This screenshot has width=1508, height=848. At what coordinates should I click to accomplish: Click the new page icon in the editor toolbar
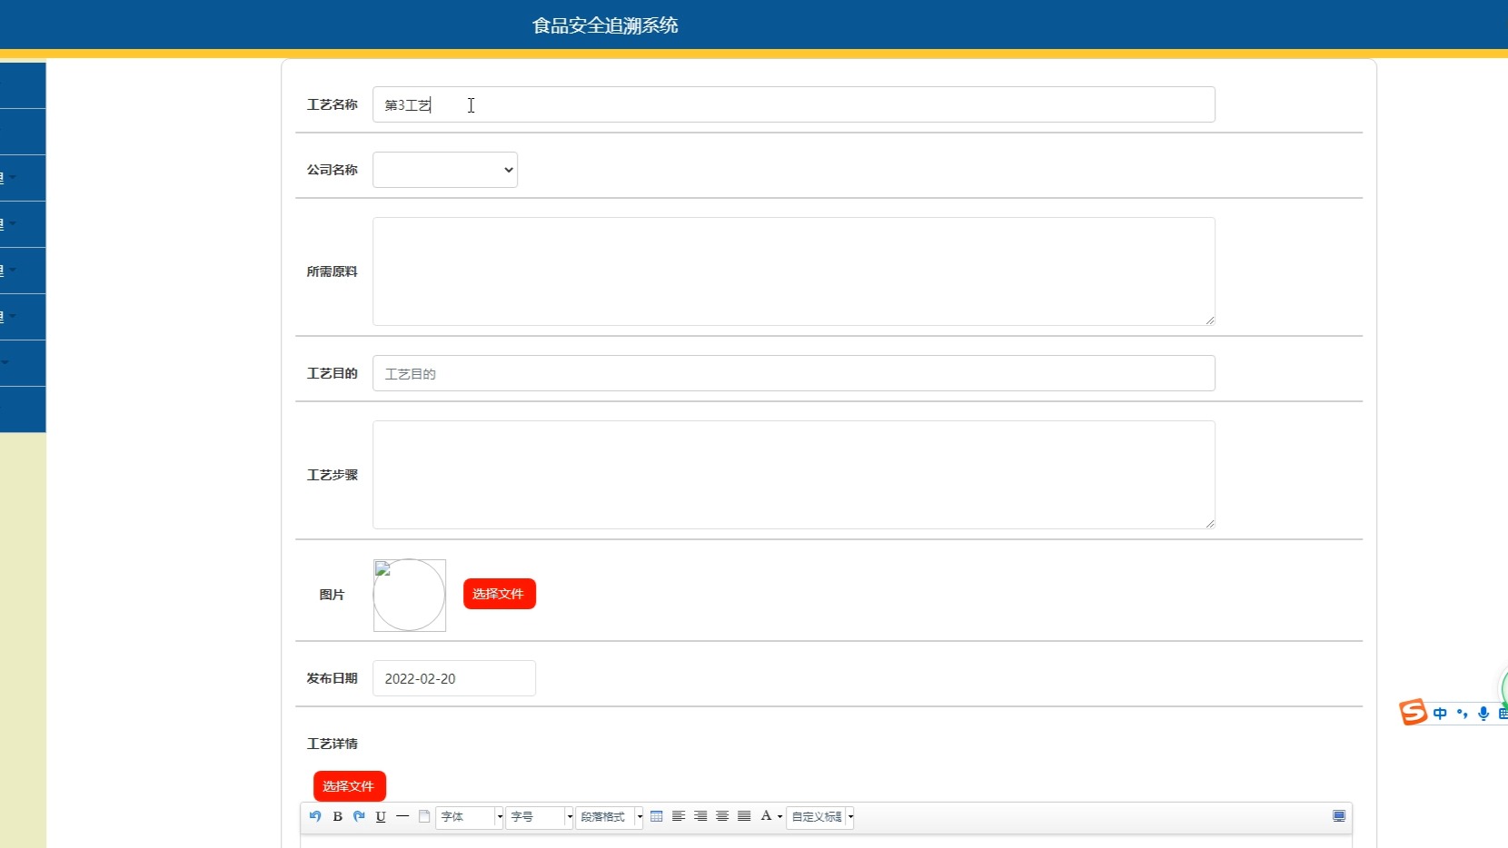[x=424, y=815]
